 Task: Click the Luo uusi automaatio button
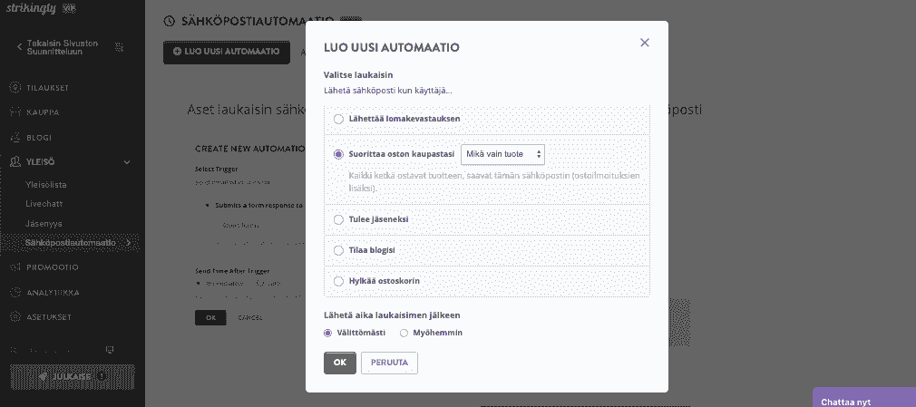pos(227,52)
